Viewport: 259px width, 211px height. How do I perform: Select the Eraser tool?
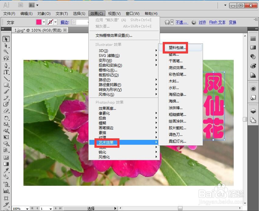[6, 111]
